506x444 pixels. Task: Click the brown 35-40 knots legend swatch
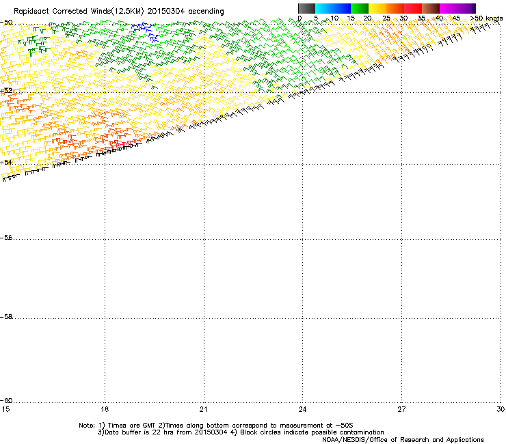431,8
